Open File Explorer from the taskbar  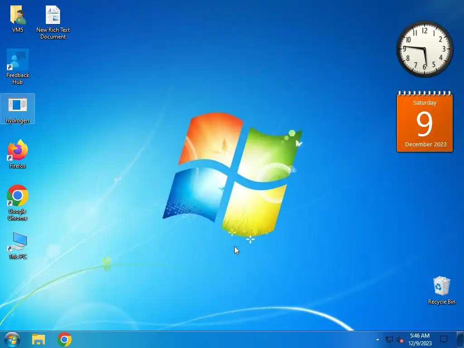[x=39, y=340]
